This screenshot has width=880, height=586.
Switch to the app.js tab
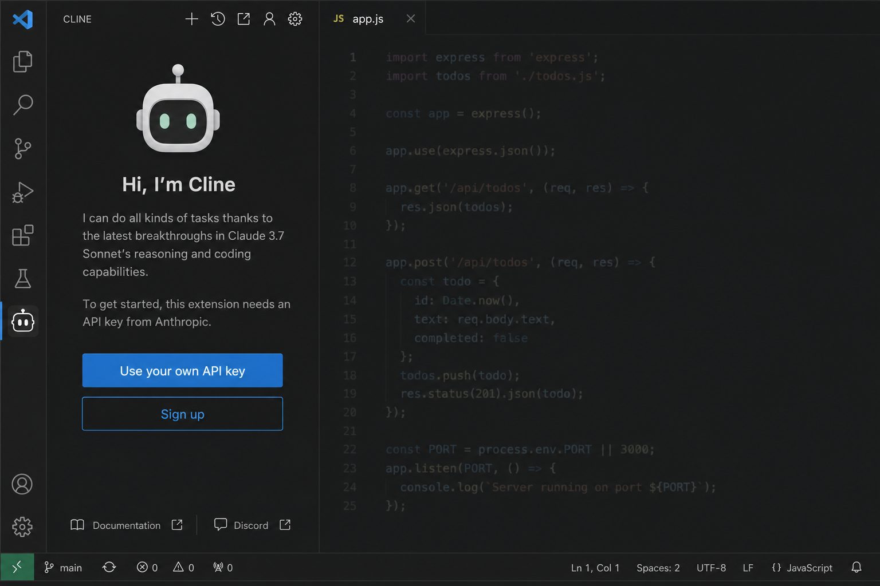pos(368,19)
